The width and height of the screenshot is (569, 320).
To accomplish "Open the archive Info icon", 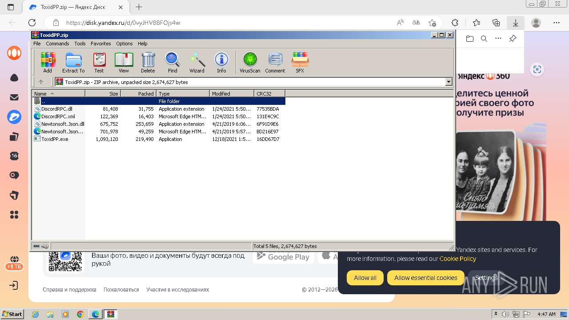I will (221, 63).
